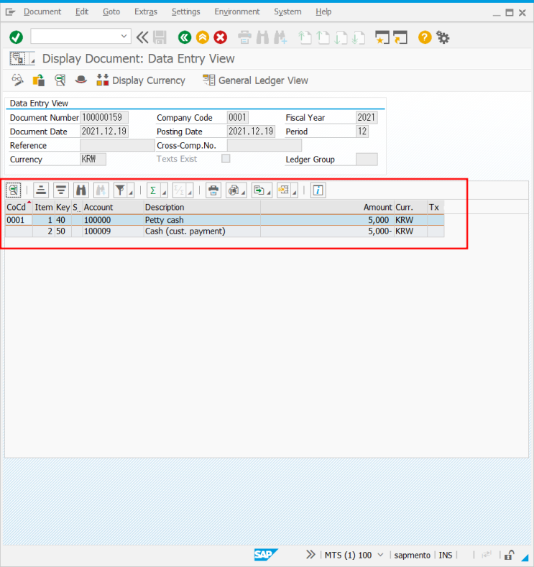The width and height of the screenshot is (534, 567).
Task: Click the green Enter checkmark icon
Action: 16,37
